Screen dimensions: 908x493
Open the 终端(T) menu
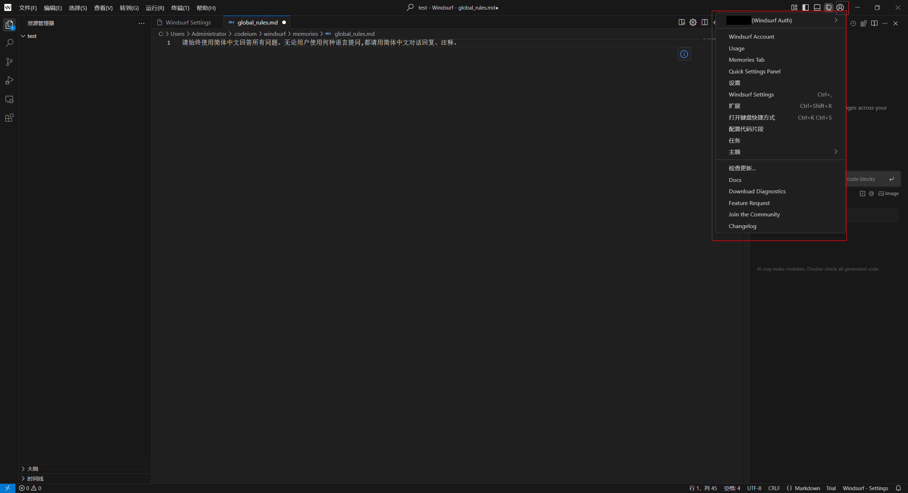click(180, 8)
